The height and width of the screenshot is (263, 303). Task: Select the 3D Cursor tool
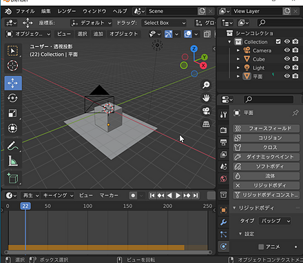pos(12,66)
